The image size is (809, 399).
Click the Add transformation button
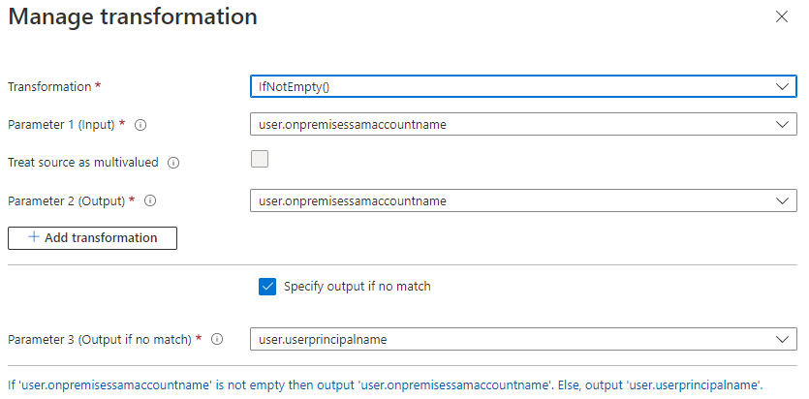coord(93,237)
